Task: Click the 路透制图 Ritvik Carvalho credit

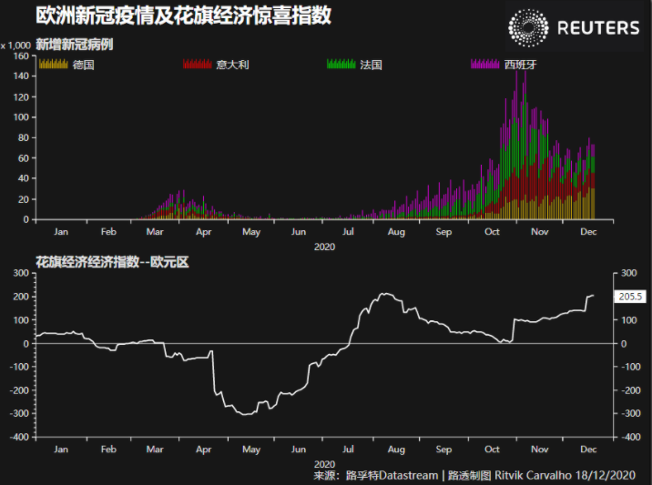Action: tap(510, 475)
